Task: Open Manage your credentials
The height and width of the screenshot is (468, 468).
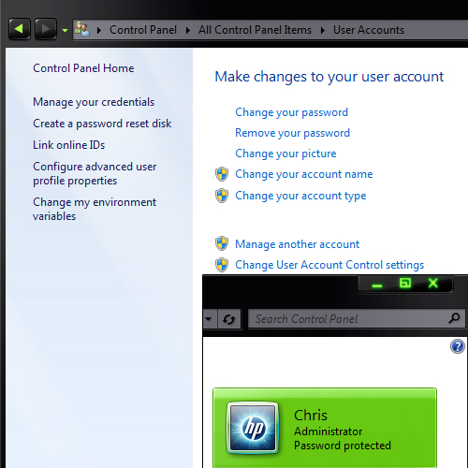Action: pyautogui.click(x=94, y=102)
